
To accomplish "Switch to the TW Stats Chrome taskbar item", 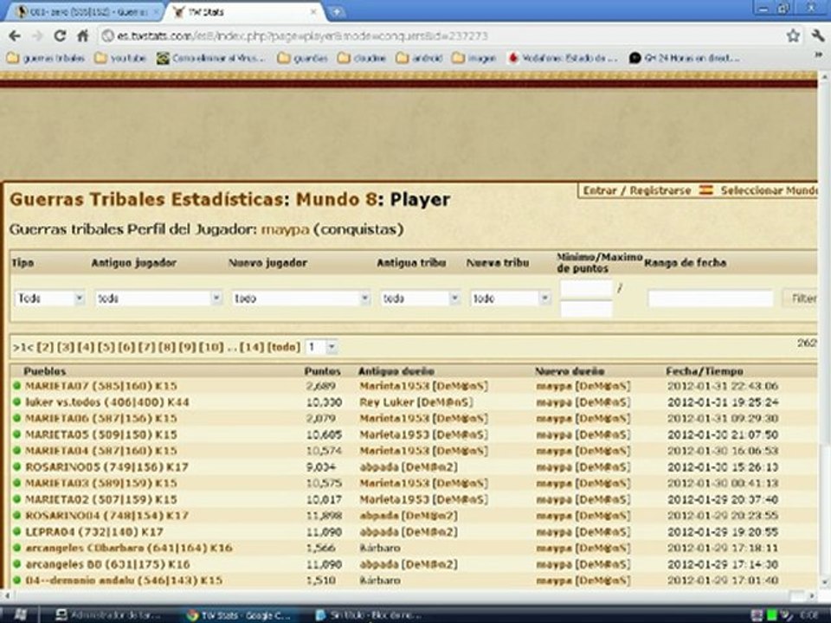I will point(239,615).
